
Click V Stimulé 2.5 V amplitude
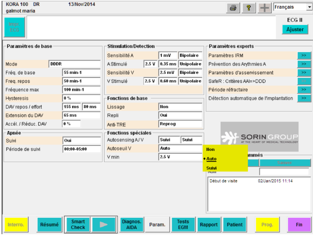click(150, 81)
